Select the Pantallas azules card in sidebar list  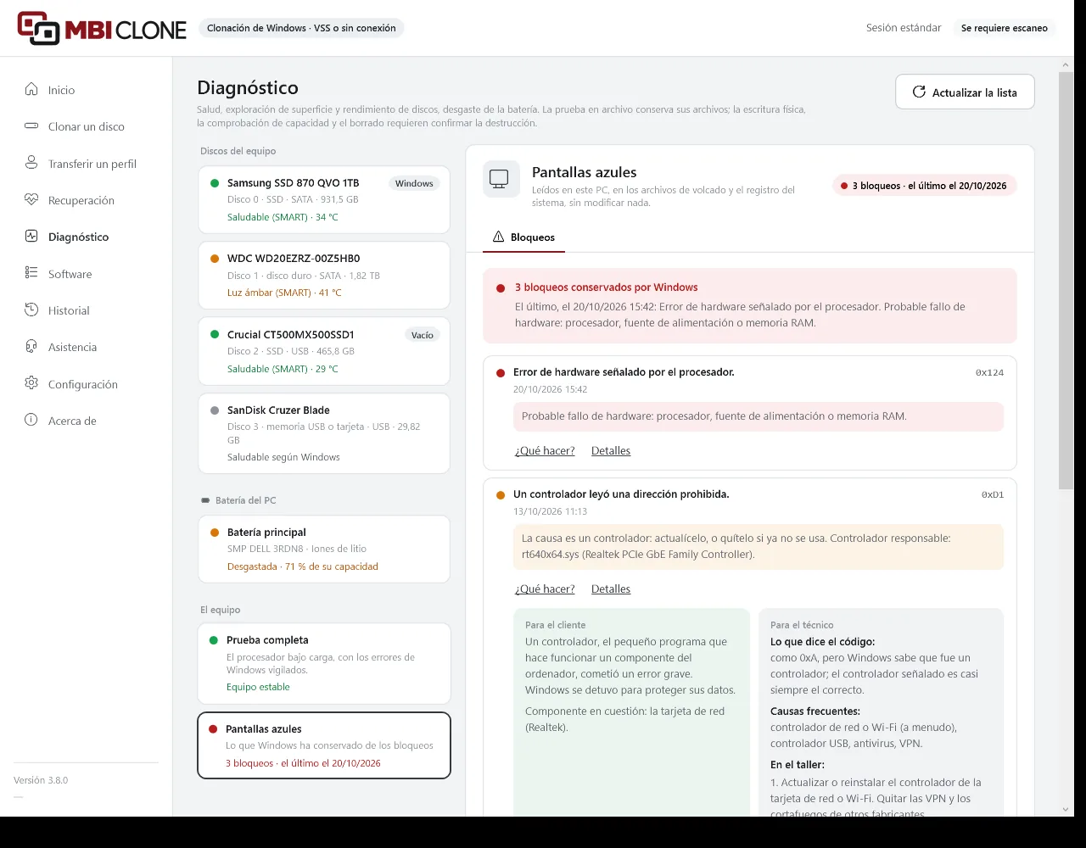tap(324, 745)
